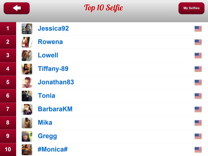Tap the flag icon in Rowena's row
Viewport: 208px width, 156px height.
(x=198, y=42)
